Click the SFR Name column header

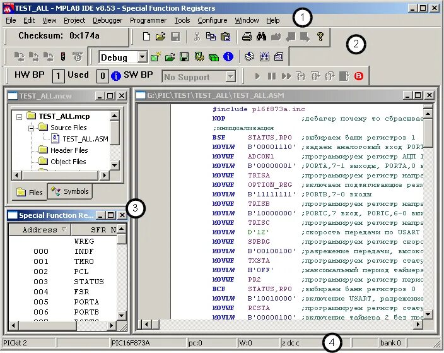94,230
